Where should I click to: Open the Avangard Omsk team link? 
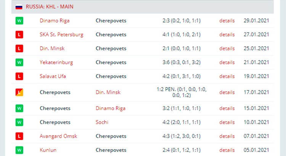click(58, 136)
